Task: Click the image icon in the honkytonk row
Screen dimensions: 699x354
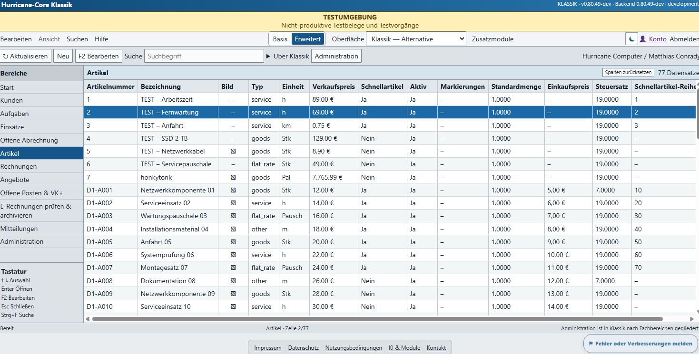Action: 233,177
